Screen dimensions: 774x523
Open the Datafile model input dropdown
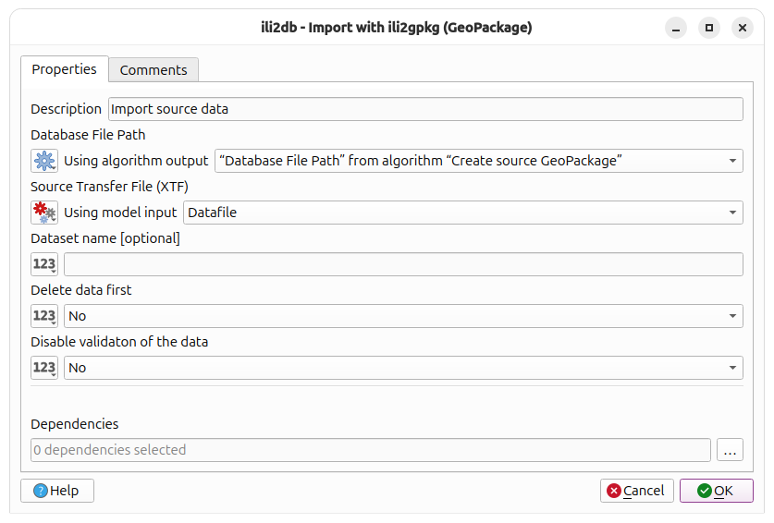pos(463,213)
